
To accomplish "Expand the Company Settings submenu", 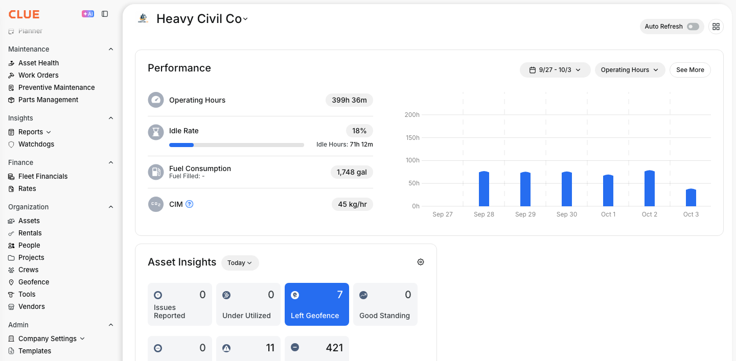I will [82, 339].
